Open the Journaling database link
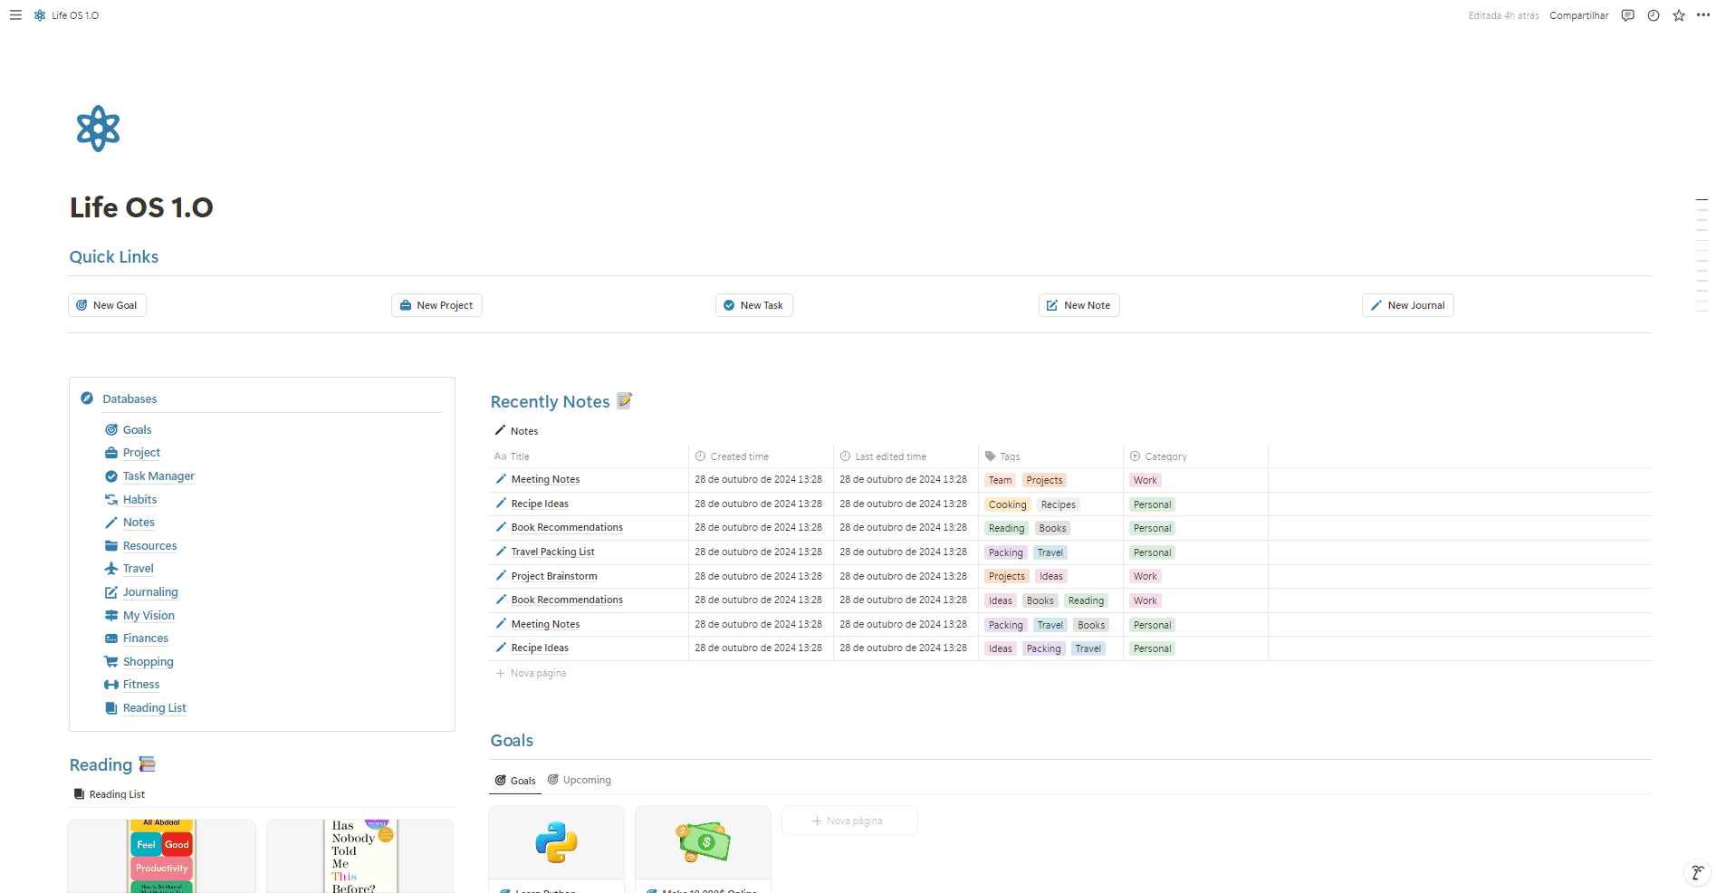Image resolution: width=1716 pixels, height=893 pixels. click(150, 592)
